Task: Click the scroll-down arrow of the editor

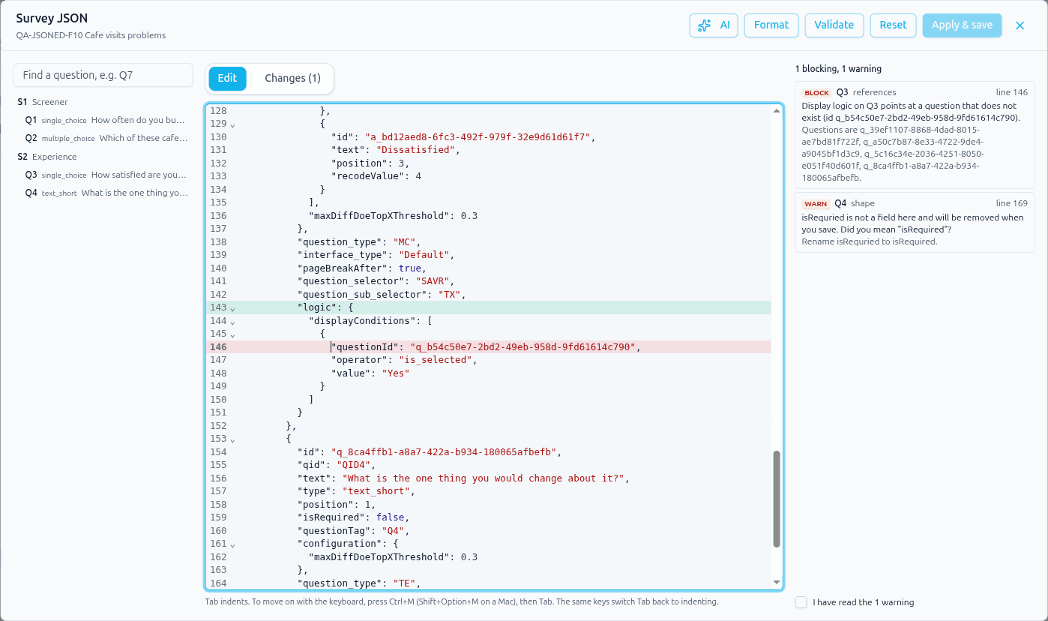Action: [777, 583]
